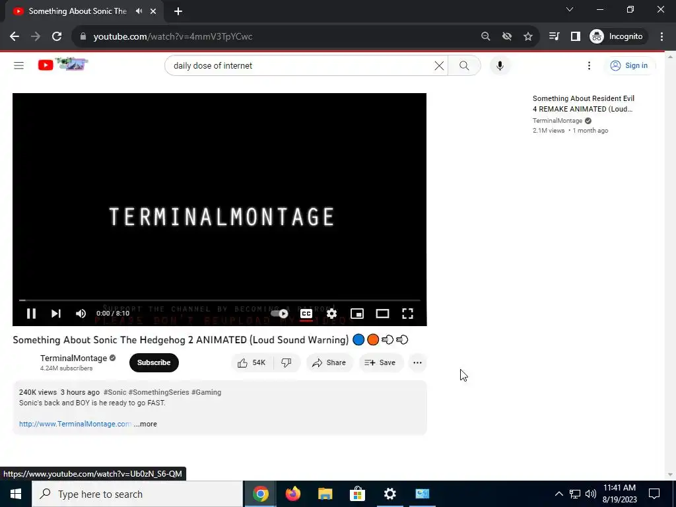The height and width of the screenshot is (507, 676).
Task: Run search with magnifier button
Action: point(464,65)
